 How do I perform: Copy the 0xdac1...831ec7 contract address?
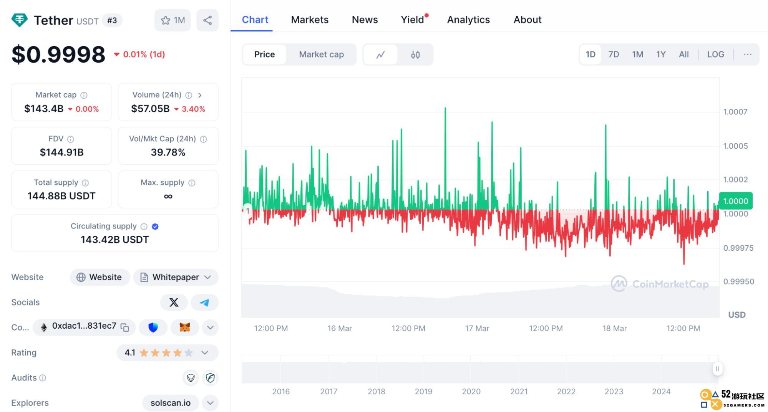point(125,328)
